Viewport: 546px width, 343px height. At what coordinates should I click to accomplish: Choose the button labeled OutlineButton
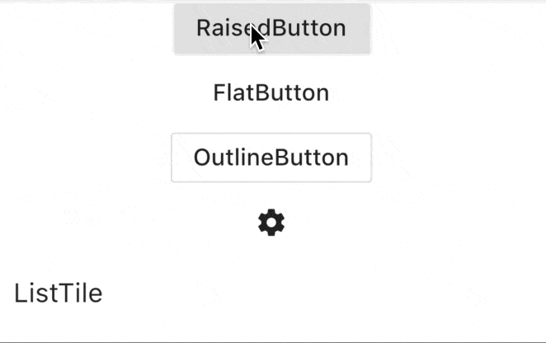(x=271, y=157)
